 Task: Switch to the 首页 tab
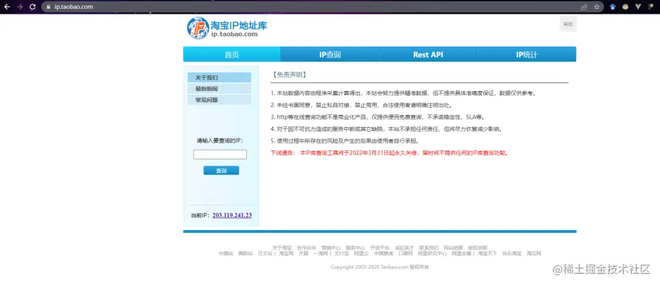pos(232,54)
